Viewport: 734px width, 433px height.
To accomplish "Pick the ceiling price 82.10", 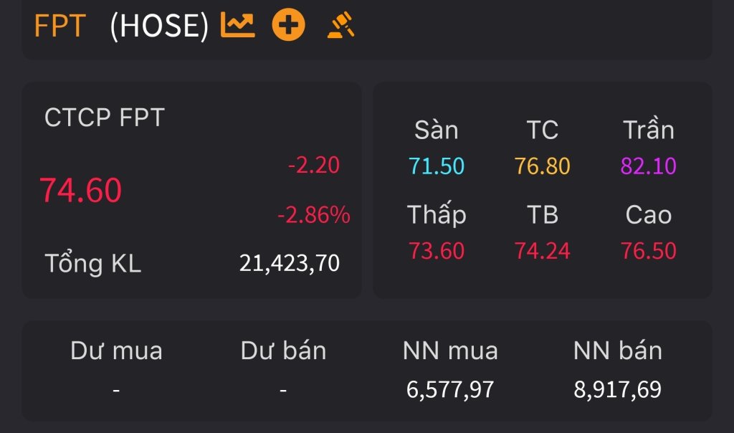I will [x=648, y=166].
